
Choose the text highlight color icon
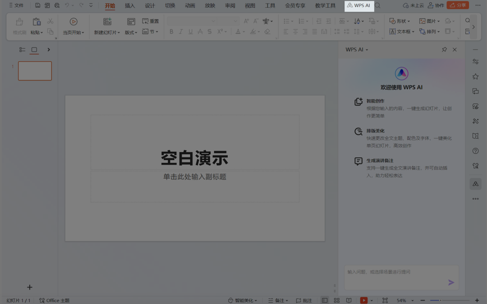click(253, 31)
